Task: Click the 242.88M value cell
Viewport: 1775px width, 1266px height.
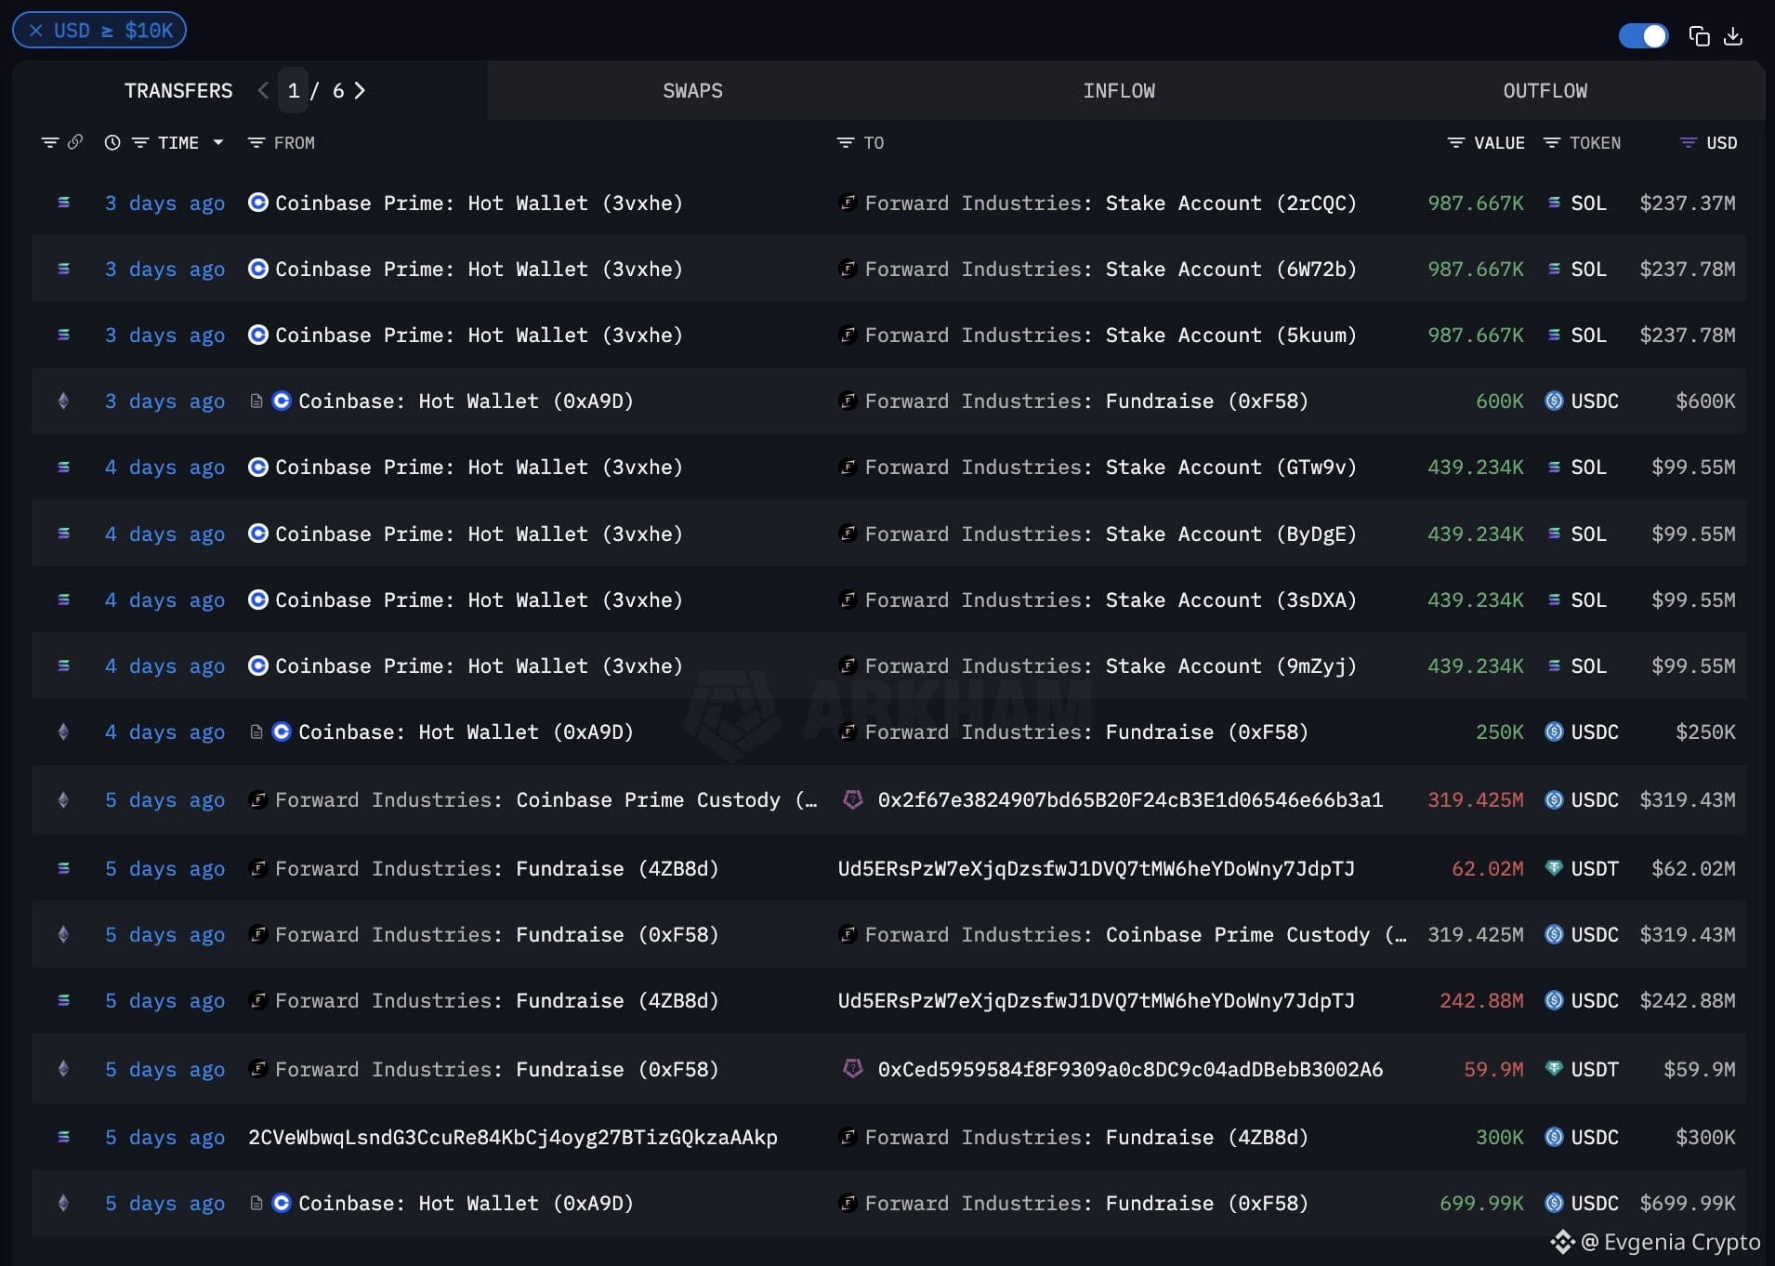Action: 1481,1001
